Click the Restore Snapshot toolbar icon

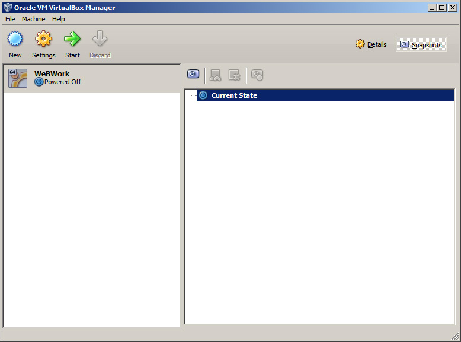click(216, 75)
